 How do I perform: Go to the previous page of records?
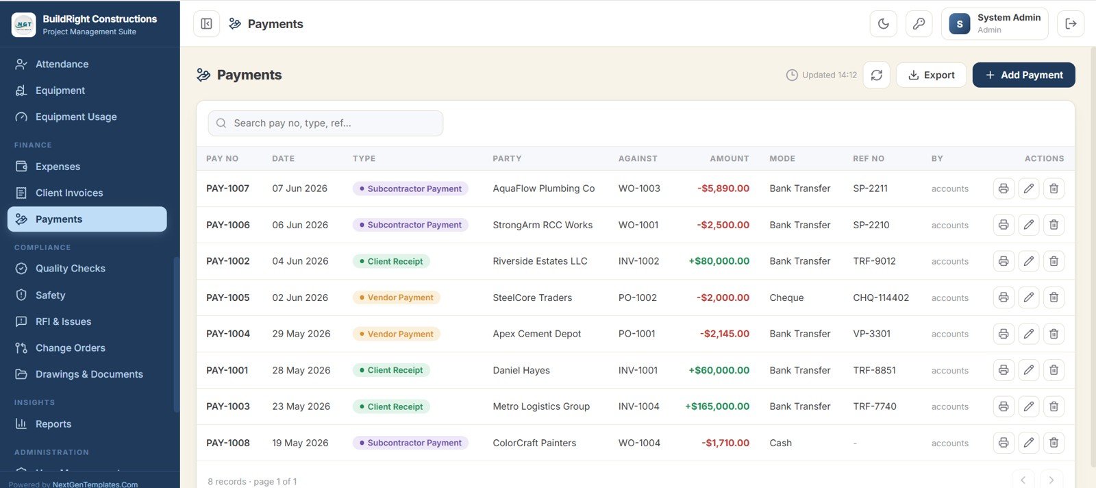point(1023,480)
